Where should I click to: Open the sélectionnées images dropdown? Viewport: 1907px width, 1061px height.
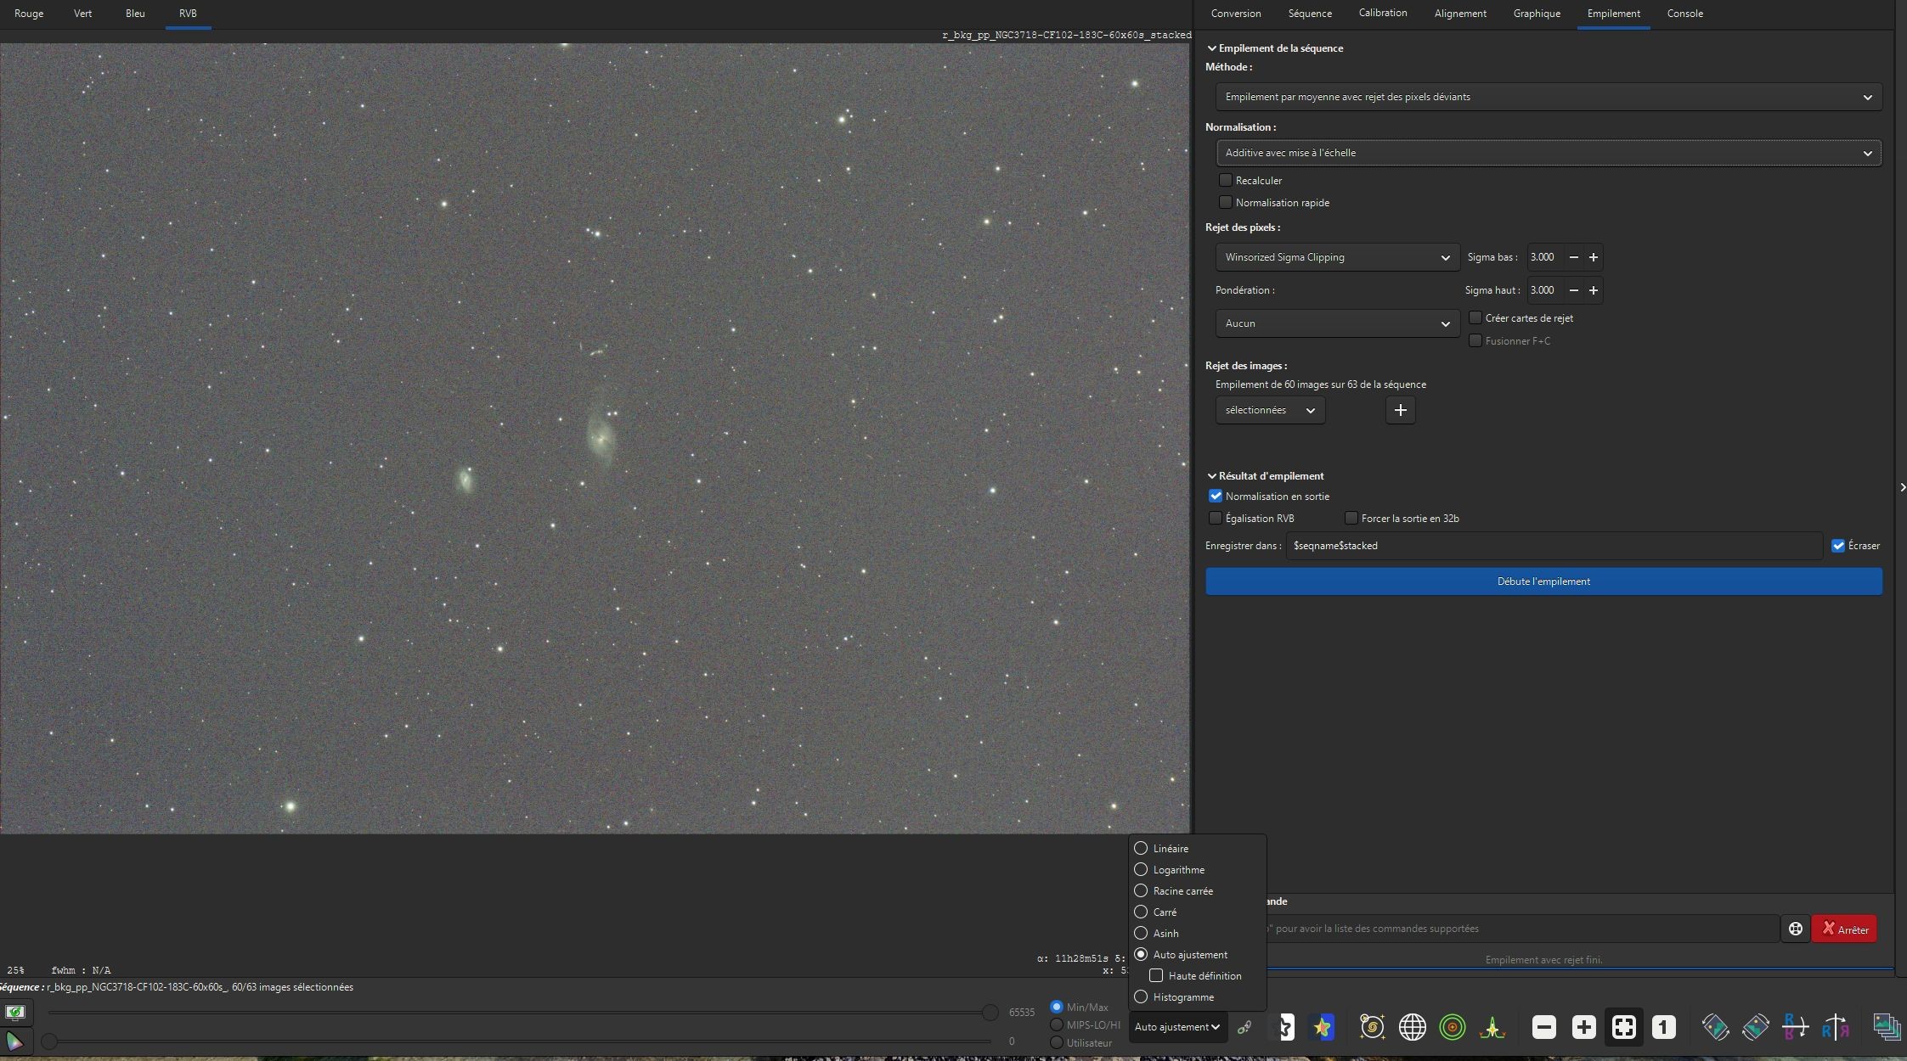[1270, 410]
